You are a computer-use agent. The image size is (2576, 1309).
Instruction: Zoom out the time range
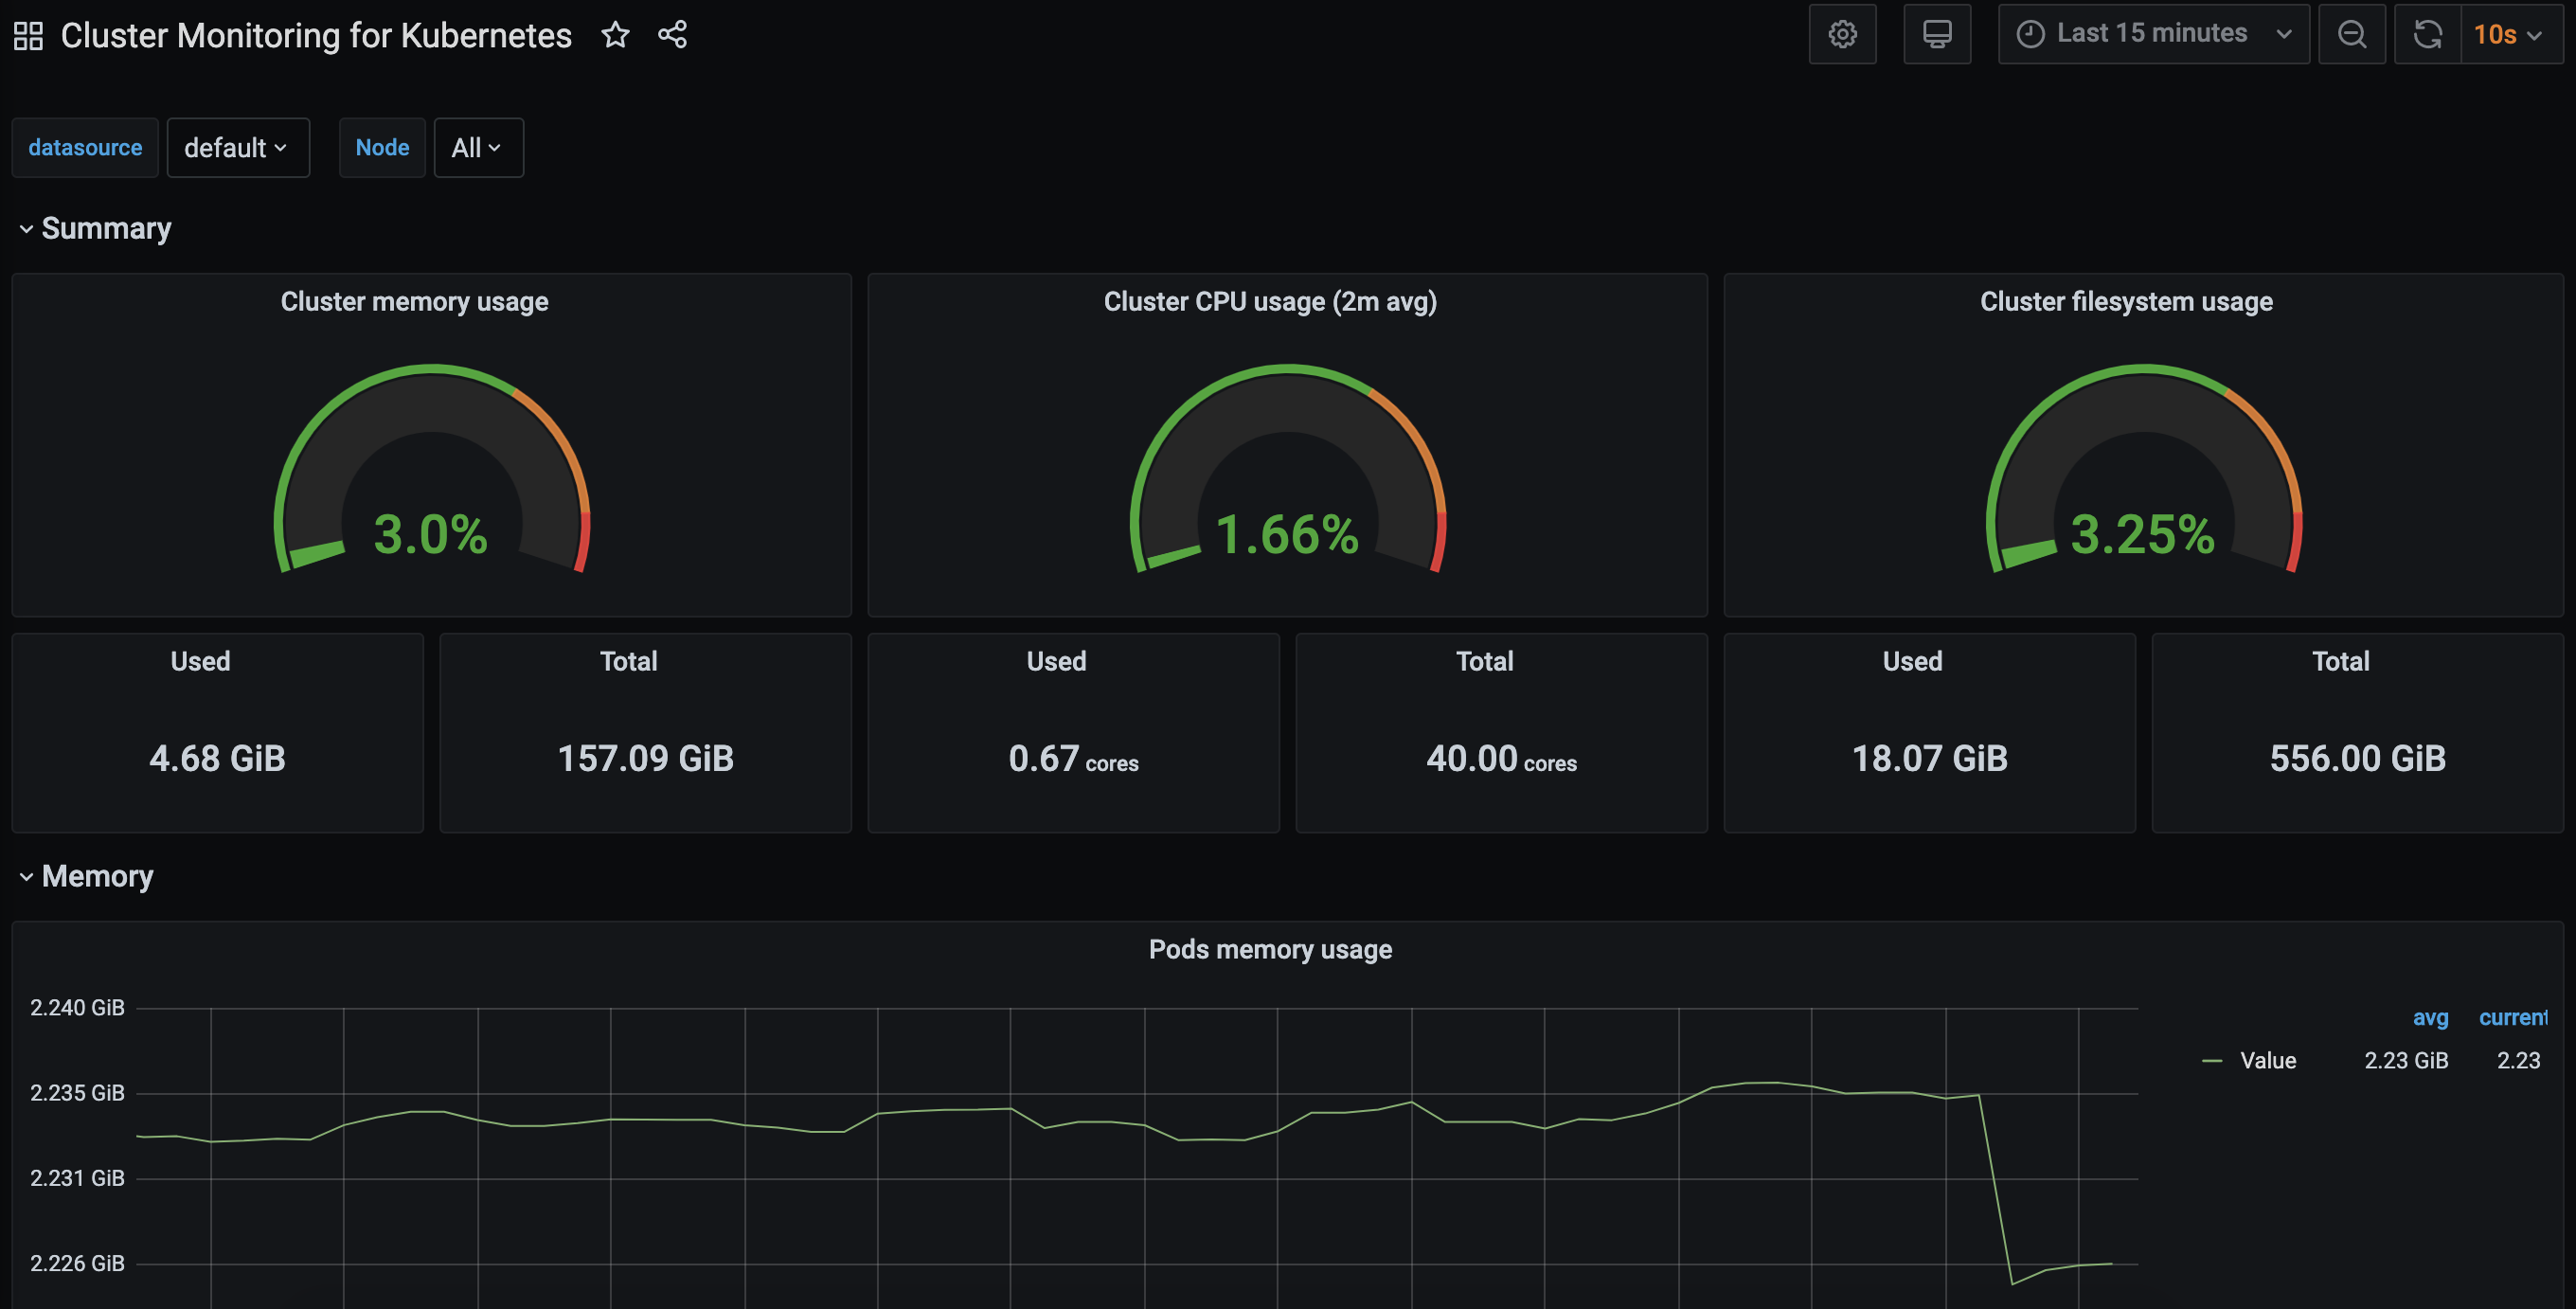[2351, 34]
